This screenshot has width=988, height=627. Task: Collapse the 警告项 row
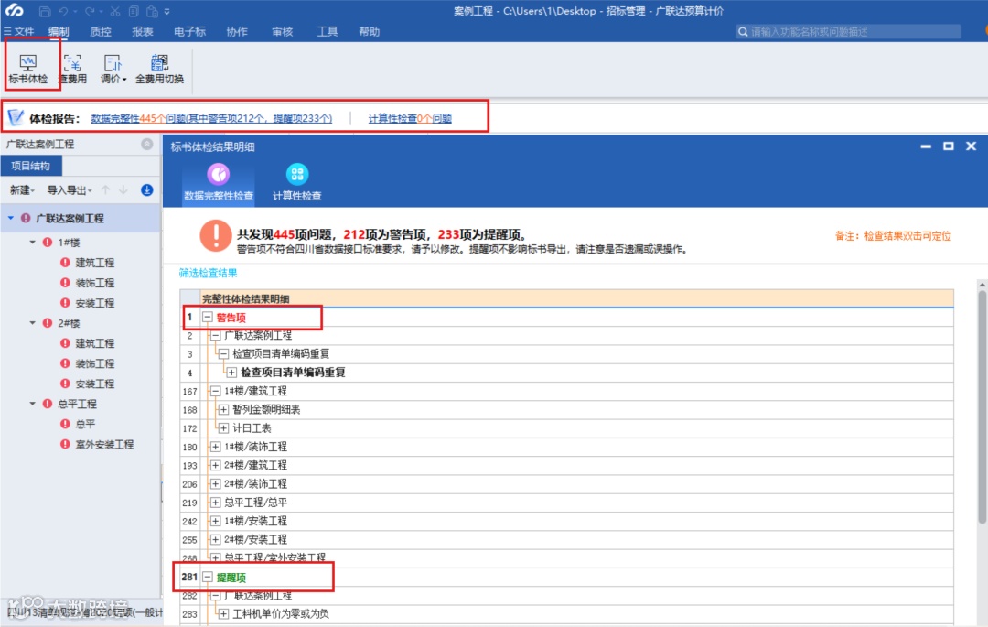click(x=208, y=317)
